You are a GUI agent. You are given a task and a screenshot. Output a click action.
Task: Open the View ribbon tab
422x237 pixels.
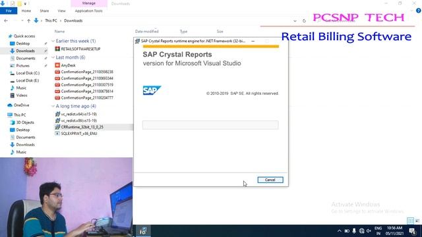pos(61,11)
